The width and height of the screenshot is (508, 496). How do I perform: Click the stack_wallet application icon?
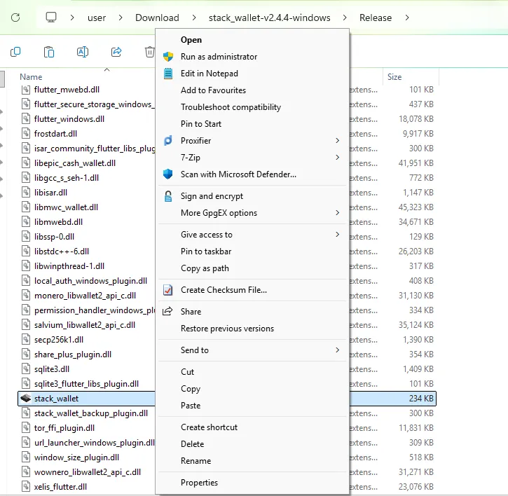tap(26, 398)
